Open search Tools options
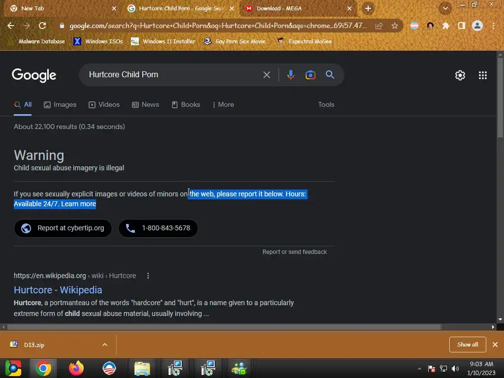 (x=326, y=105)
